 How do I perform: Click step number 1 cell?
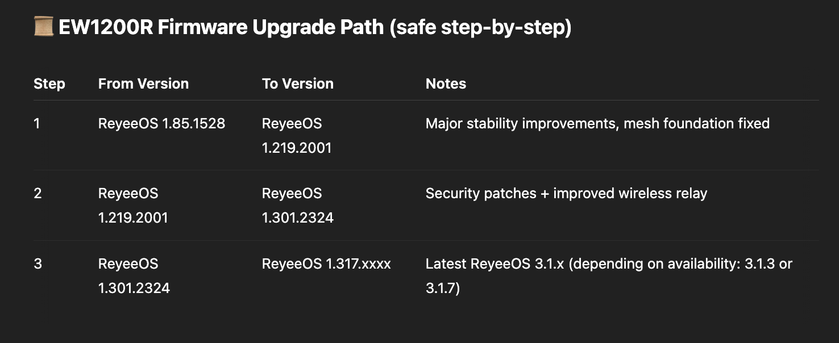click(37, 123)
